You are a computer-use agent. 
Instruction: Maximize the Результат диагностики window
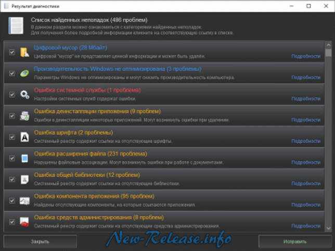pyautogui.click(x=308, y=6)
